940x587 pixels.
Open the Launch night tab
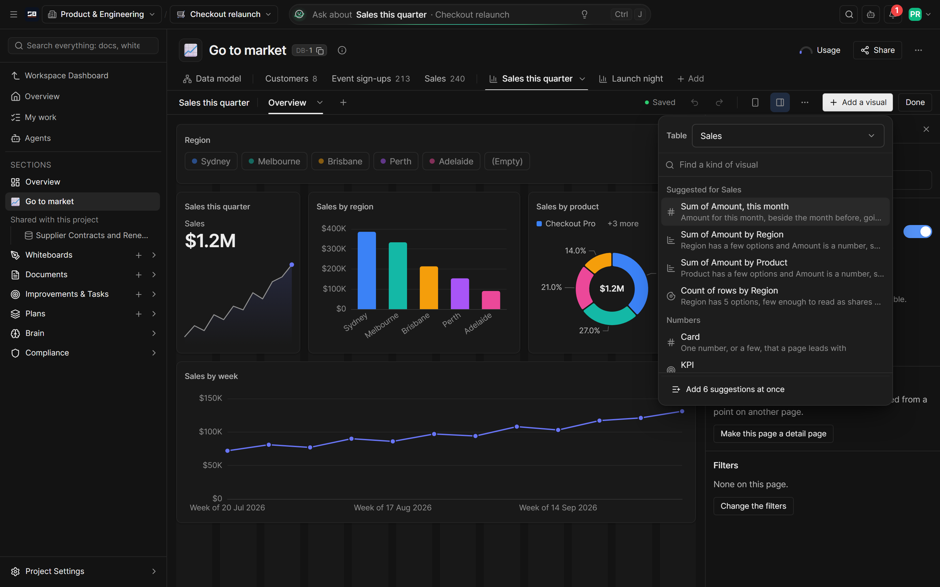point(631,79)
